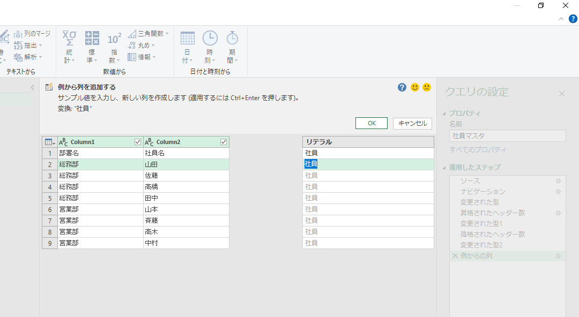The height and width of the screenshot is (317, 579).
Task: Select the 降格されたヘッダー数 step
Action: 507,235
